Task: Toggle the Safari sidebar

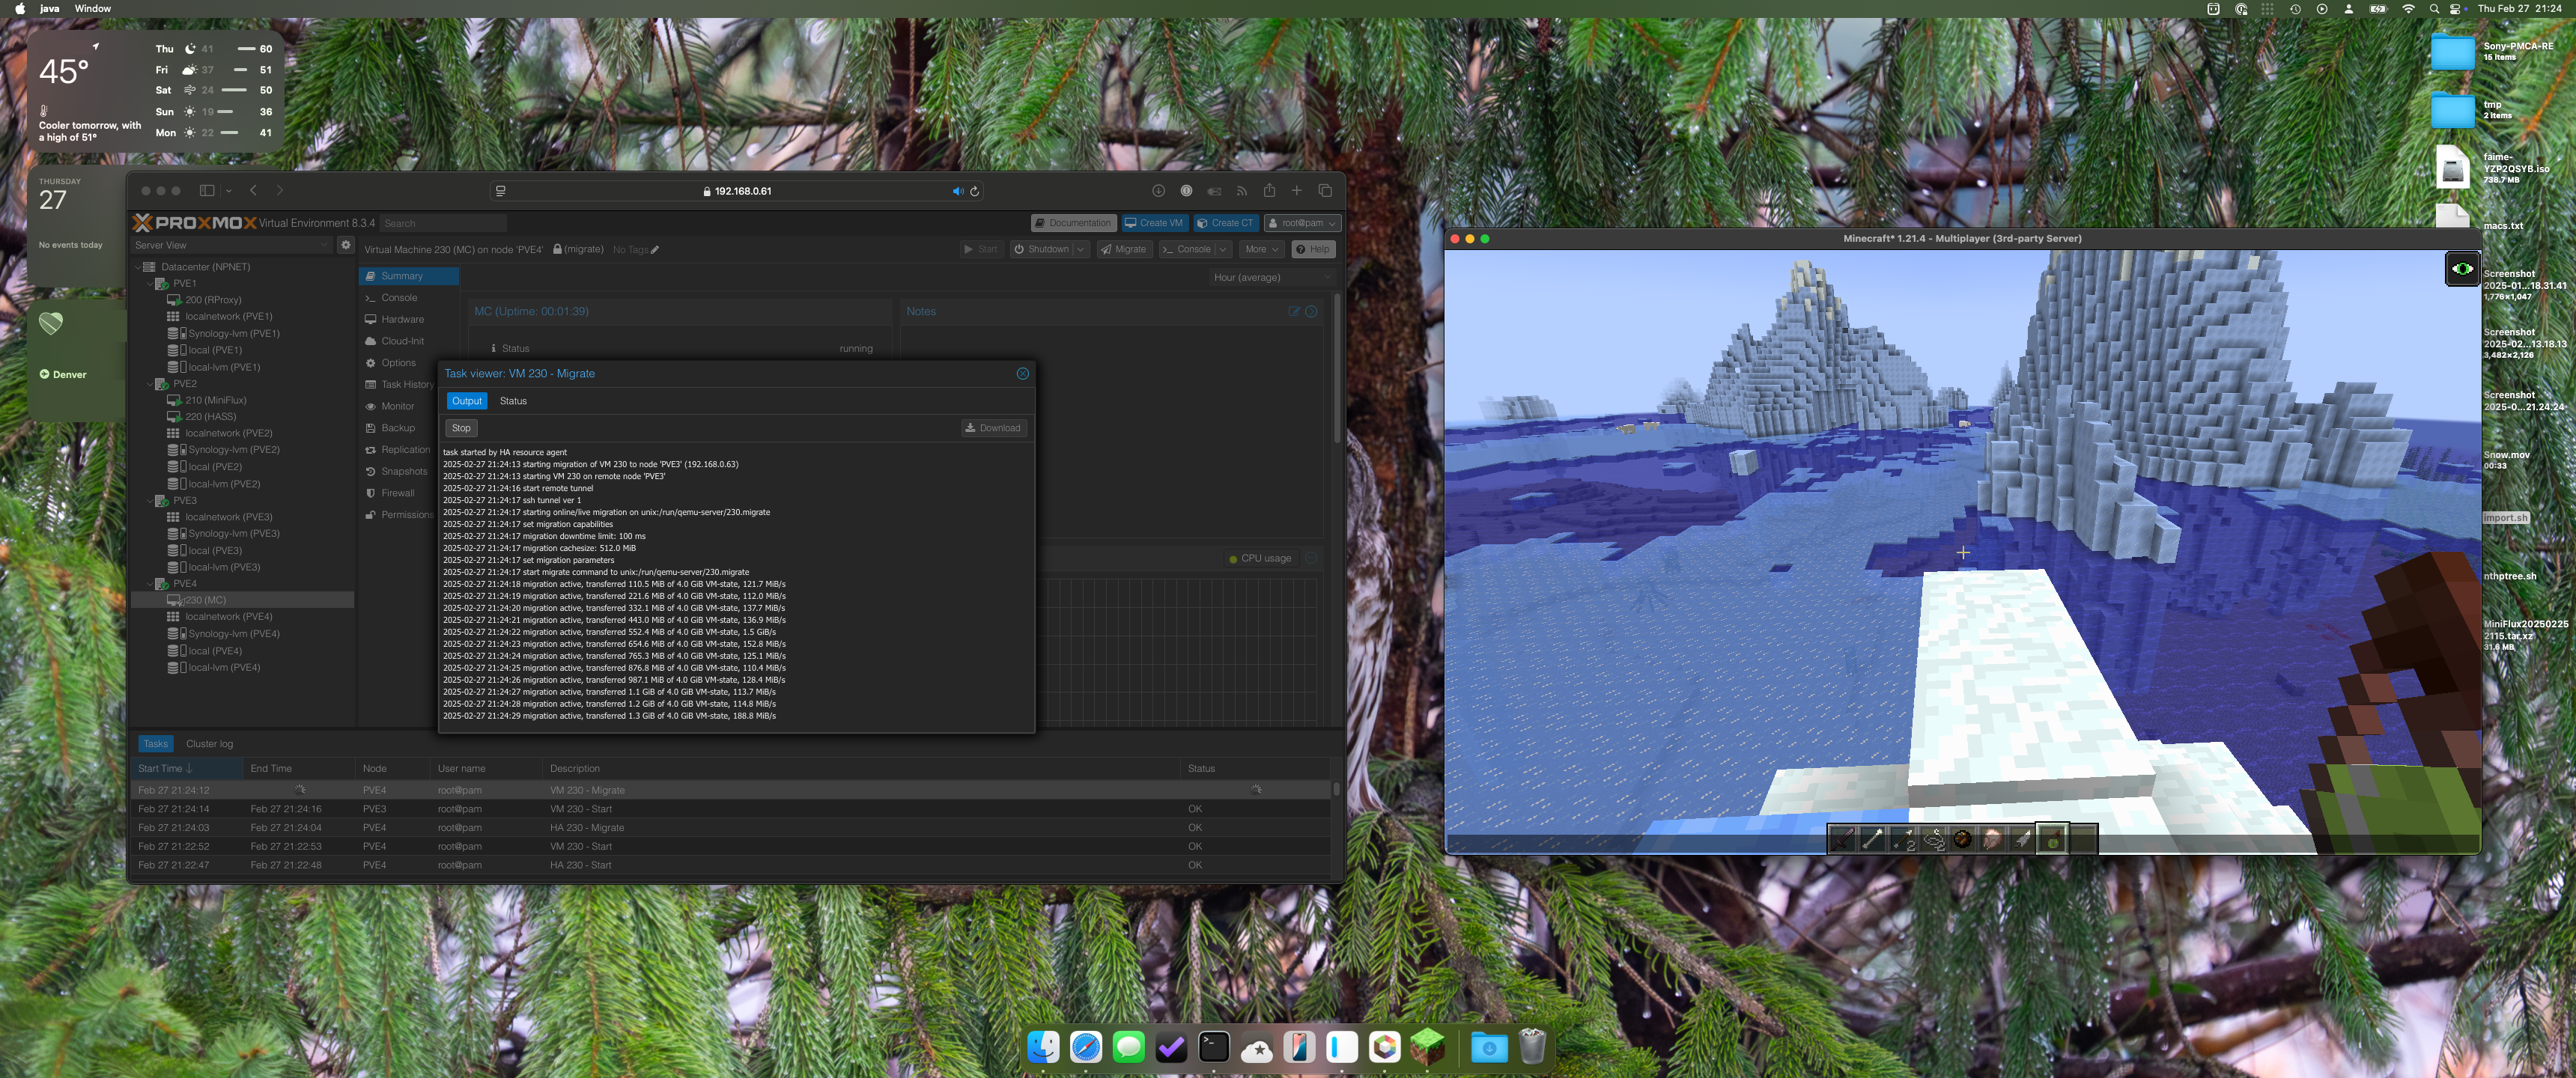Action: tap(207, 191)
